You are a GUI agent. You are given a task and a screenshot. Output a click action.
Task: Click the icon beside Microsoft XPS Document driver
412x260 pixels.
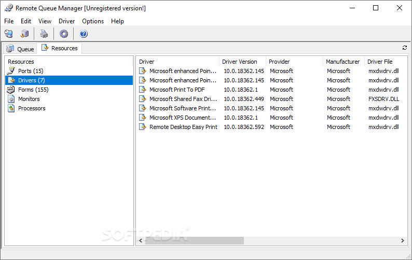pyautogui.click(x=142, y=117)
